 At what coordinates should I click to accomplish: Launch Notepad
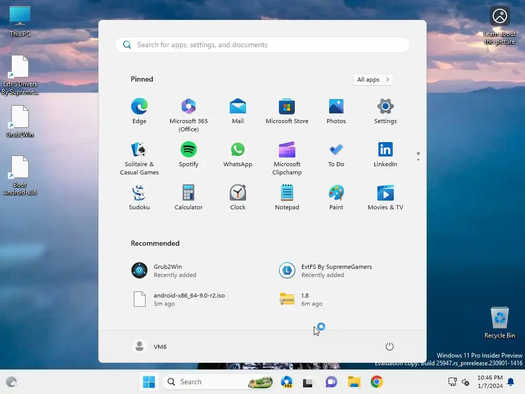287,198
